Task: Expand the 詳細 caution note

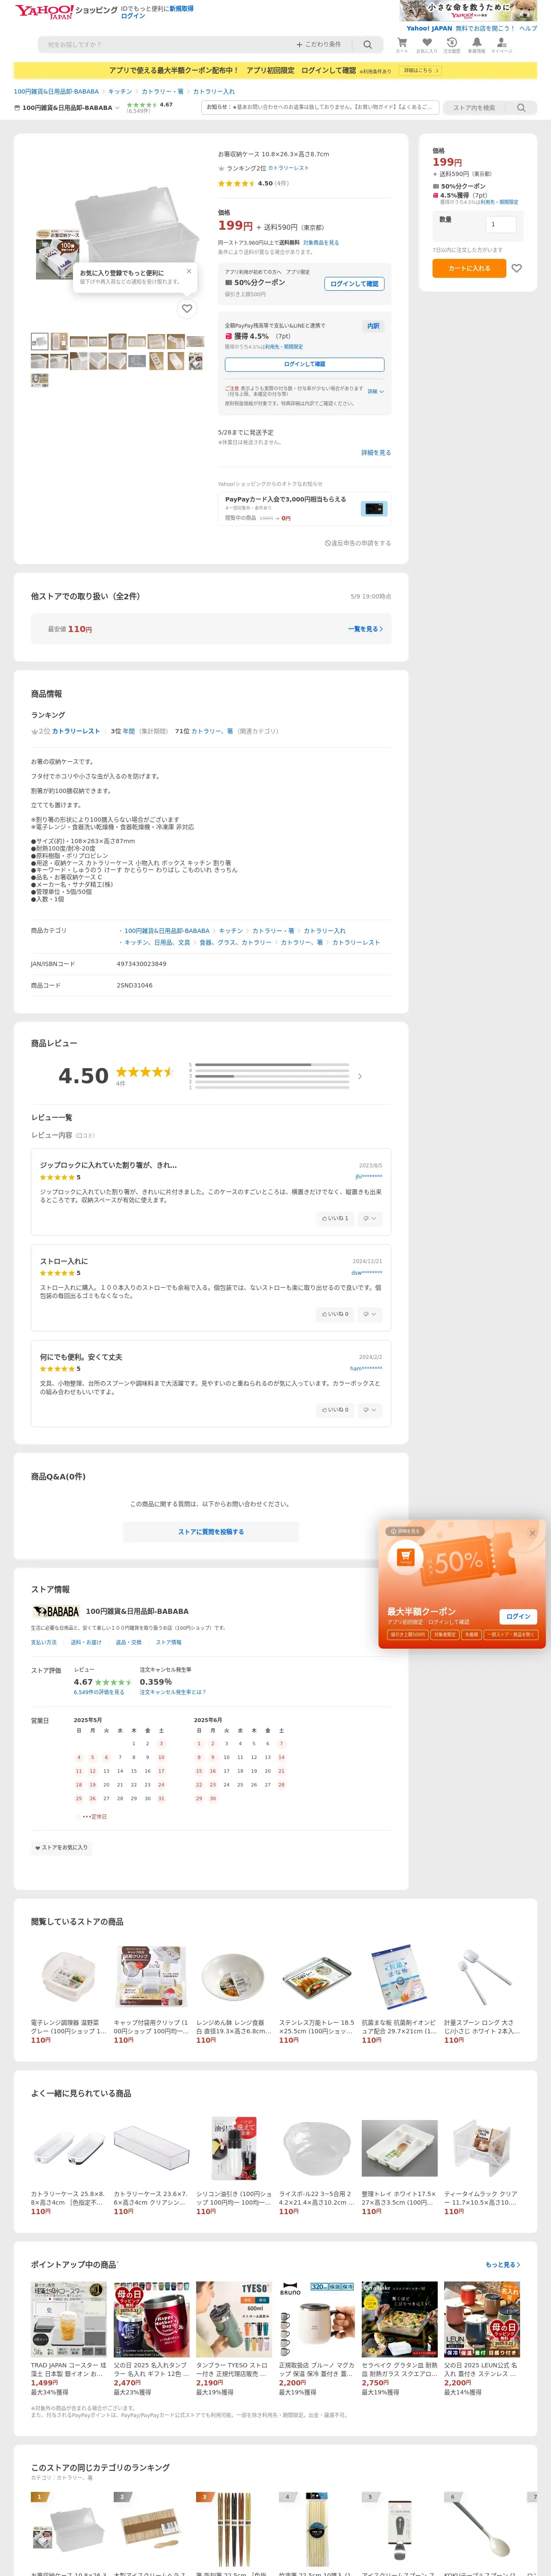Action: 375,391
